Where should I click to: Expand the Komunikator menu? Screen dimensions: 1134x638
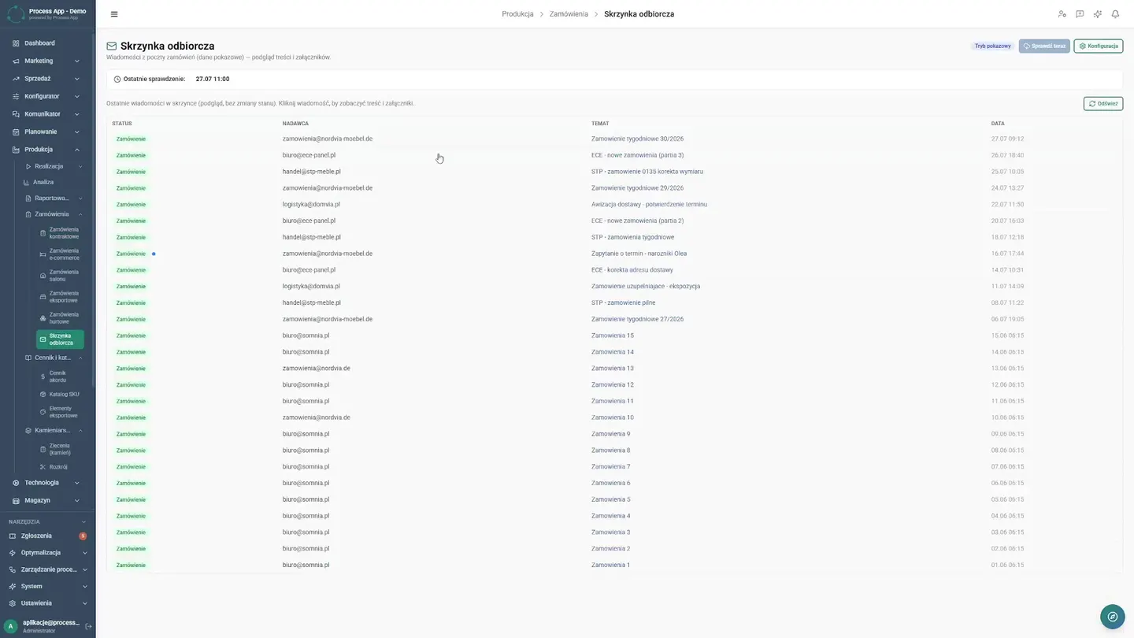(47, 114)
